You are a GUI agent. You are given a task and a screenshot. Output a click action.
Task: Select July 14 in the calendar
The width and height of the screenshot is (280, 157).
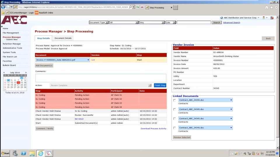point(18,83)
